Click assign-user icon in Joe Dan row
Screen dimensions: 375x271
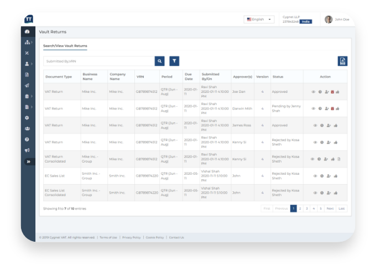coord(327,92)
